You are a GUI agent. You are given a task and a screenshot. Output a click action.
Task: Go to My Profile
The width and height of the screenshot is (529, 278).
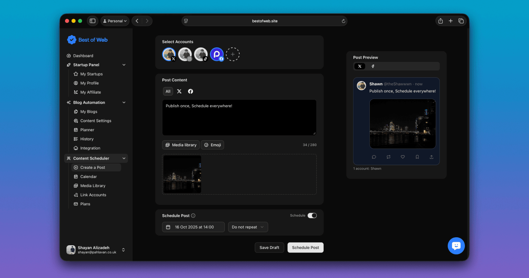click(x=89, y=83)
